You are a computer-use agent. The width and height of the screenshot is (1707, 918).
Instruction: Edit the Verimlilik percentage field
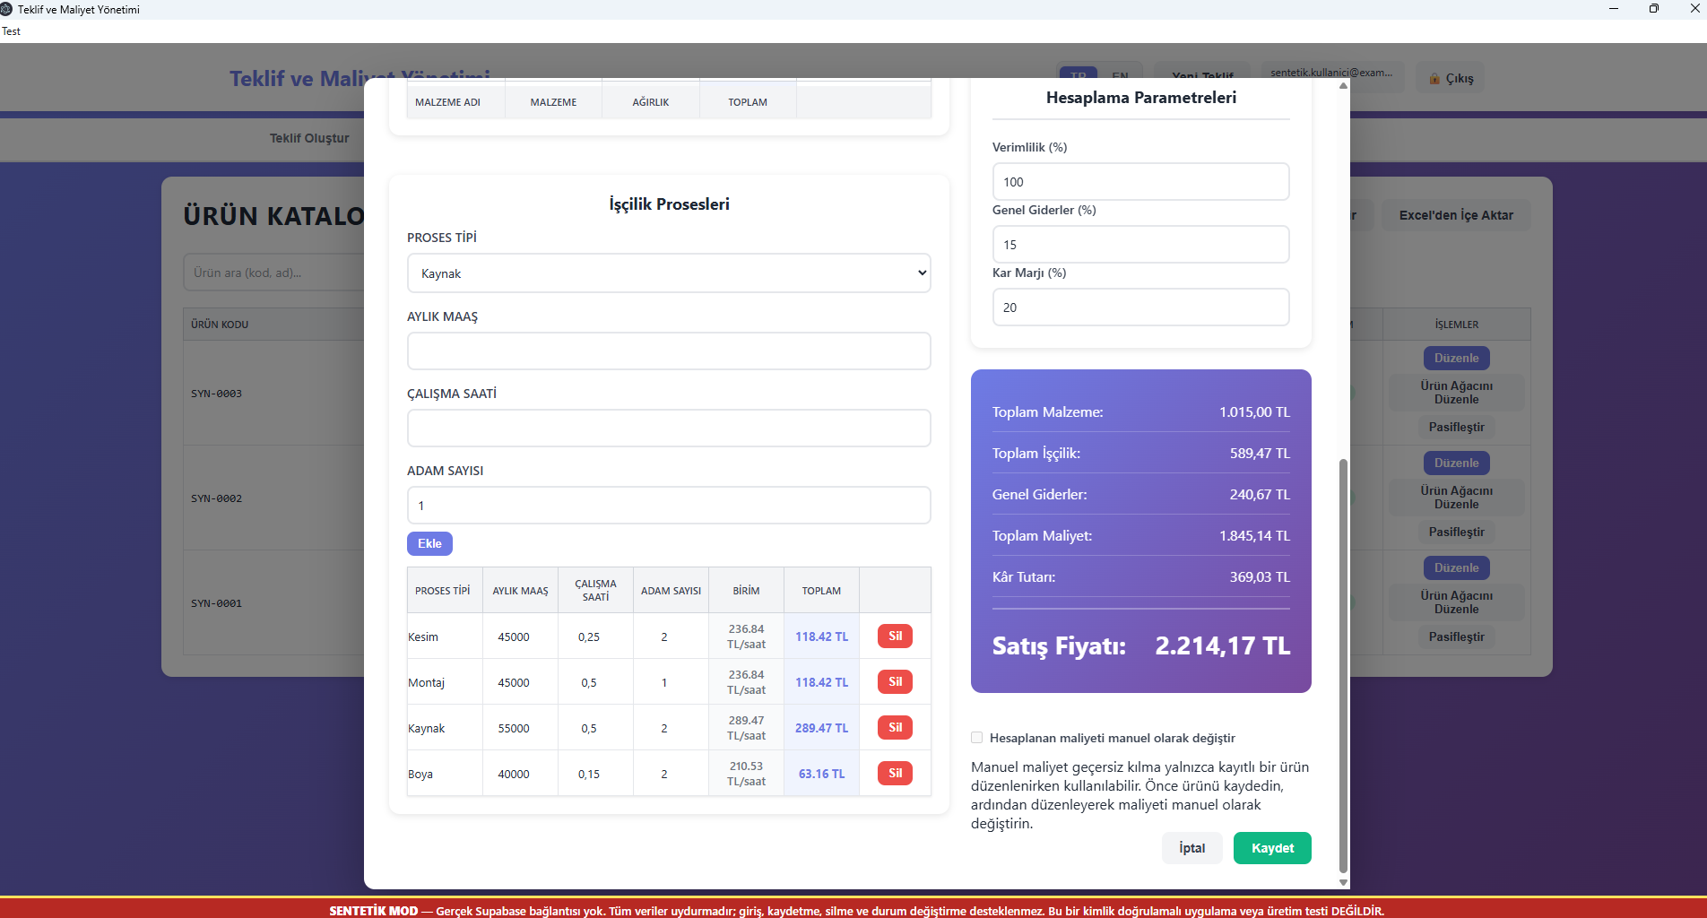pyautogui.click(x=1140, y=182)
